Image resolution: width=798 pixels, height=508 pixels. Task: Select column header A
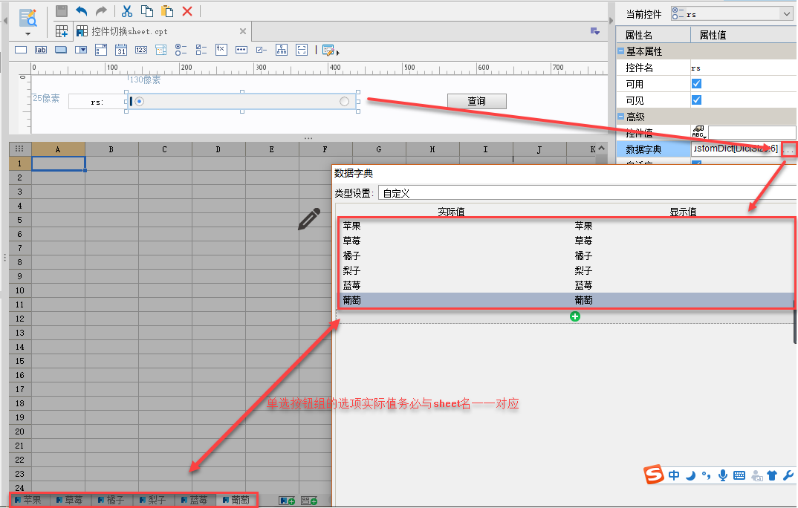tap(58, 149)
